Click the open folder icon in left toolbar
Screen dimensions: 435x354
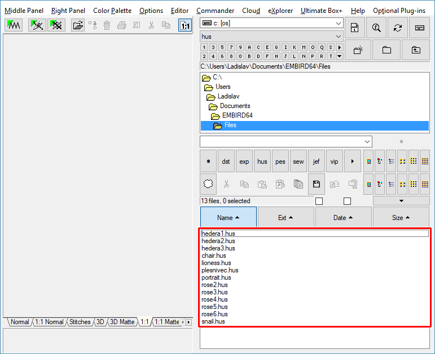78,25
